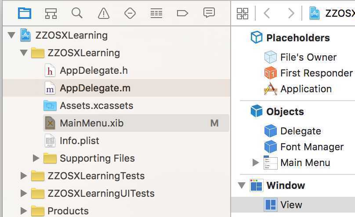The image size is (355, 217).
Task: Select the Font Manager object
Action: (312, 147)
